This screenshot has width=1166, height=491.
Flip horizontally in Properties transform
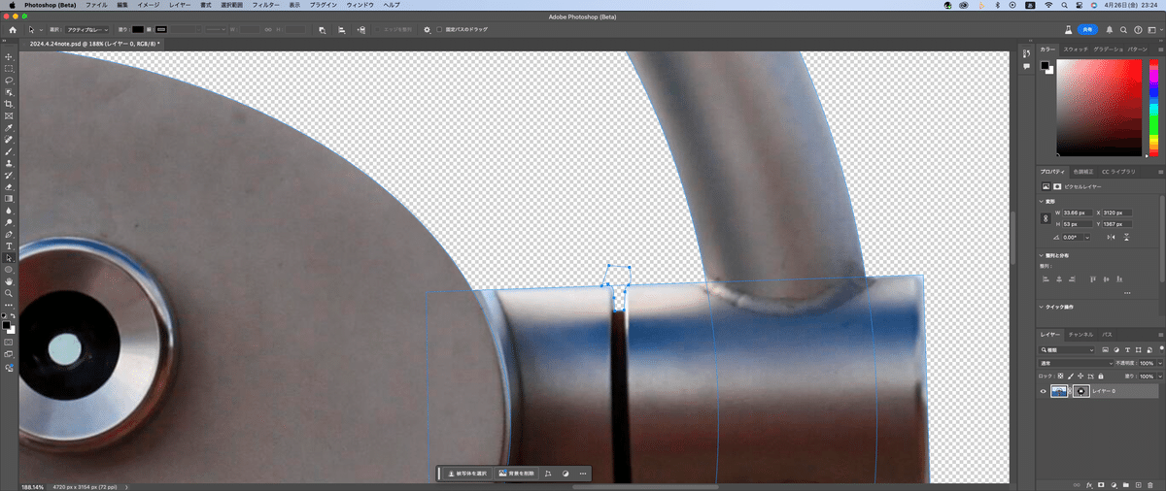1112,237
